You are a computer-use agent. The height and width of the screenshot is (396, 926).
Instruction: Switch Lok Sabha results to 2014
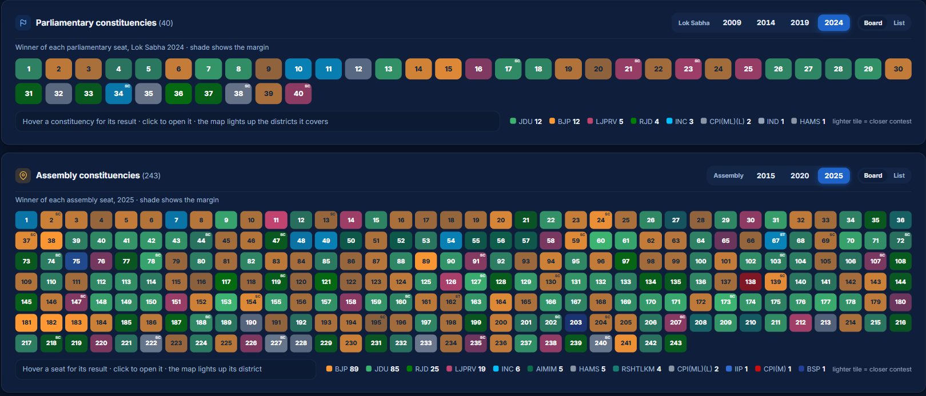pos(765,23)
